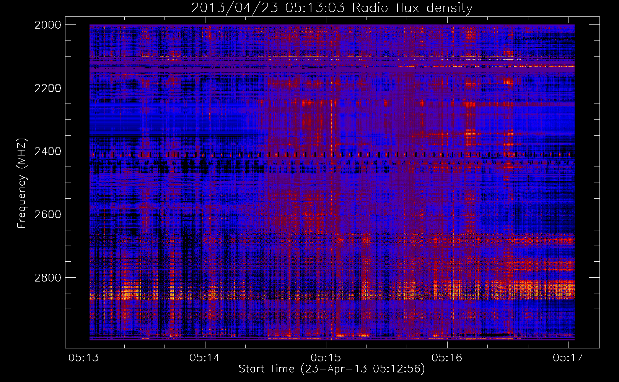Click the 05:13 time tick label
Image resolution: width=619 pixels, height=382 pixels.
pyautogui.click(x=84, y=358)
